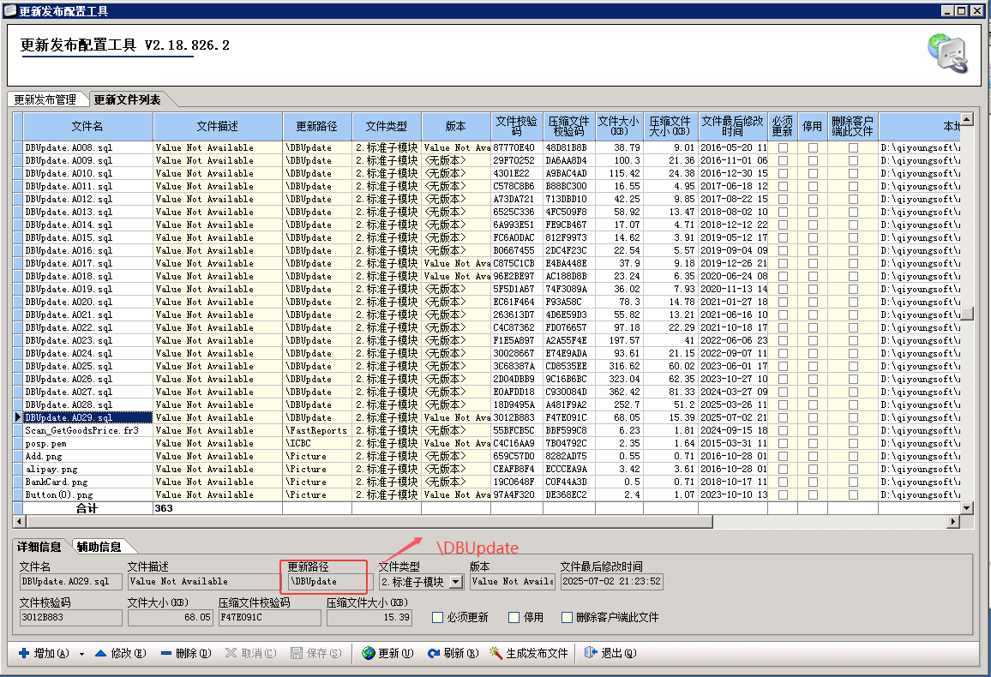The height and width of the screenshot is (677, 991).
Task: Open the 辅助信息 tab
Action: 99,547
